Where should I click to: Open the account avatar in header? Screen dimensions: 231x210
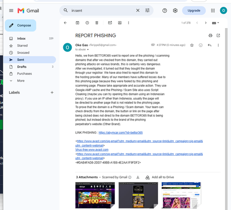pos(224,11)
